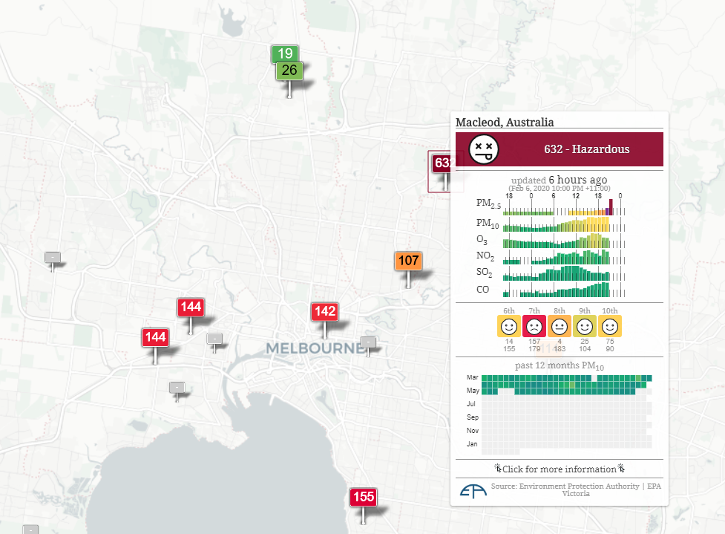Click the MELBOURNE city label on map
The image size is (725, 534).
pos(315,348)
